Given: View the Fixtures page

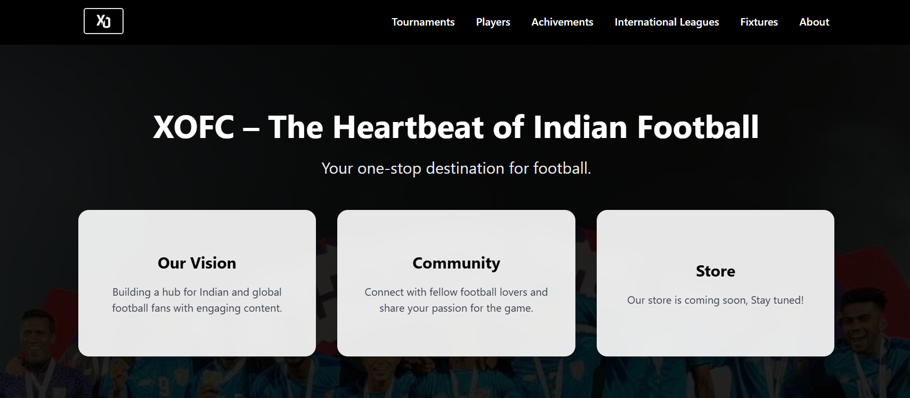Looking at the screenshot, I should pyautogui.click(x=759, y=22).
